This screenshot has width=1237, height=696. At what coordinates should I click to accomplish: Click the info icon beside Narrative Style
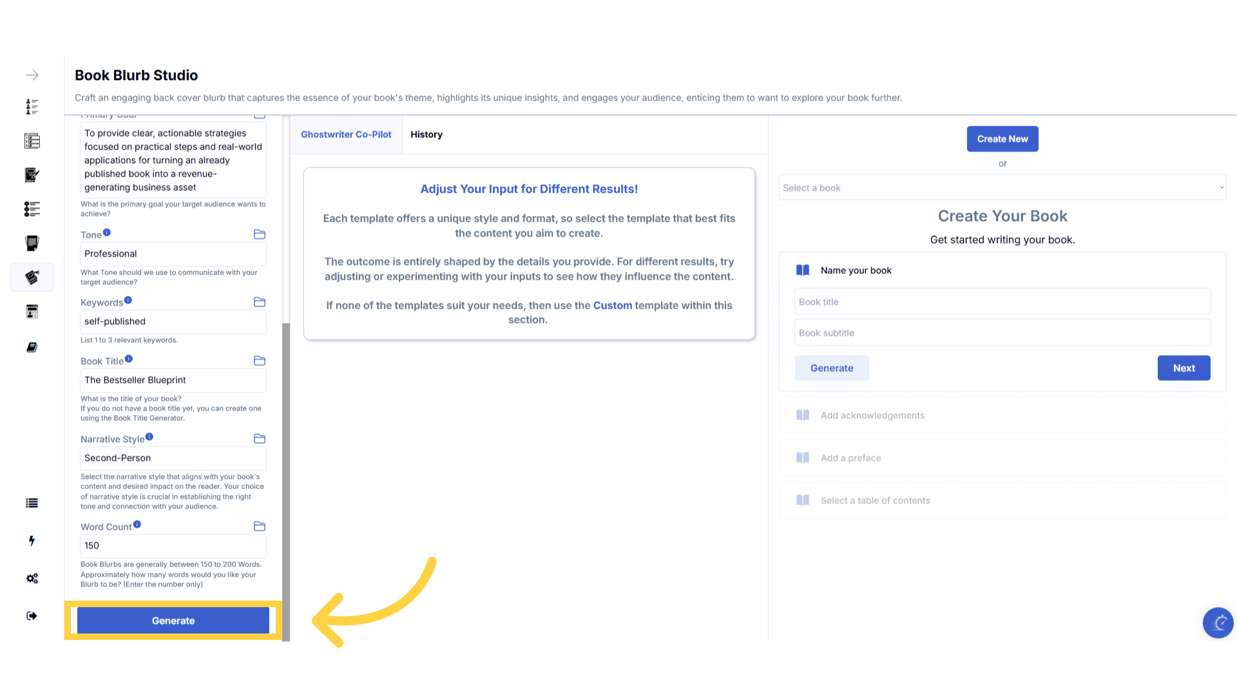[149, 437]
